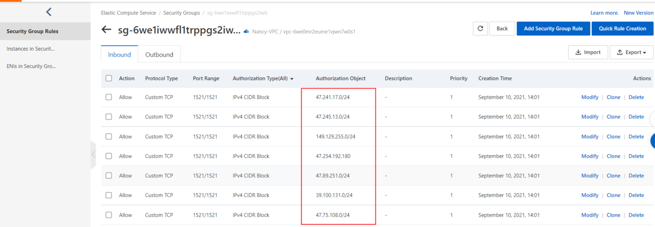
Task: Click the back arrow beside security group name
Action: pyautogui.click(x=106, y=29)
